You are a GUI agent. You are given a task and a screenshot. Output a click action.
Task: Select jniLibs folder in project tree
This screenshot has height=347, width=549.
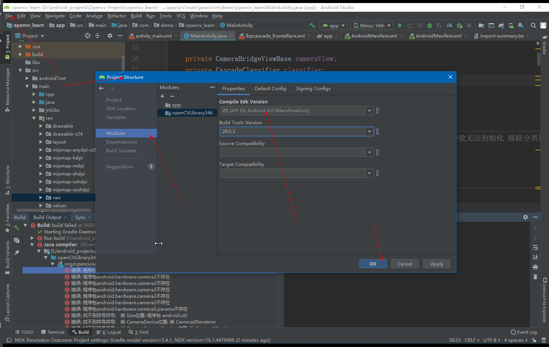(x=52, y=110)
